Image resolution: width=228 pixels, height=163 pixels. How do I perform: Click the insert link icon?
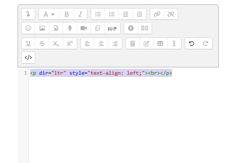(x=157, y=14)
